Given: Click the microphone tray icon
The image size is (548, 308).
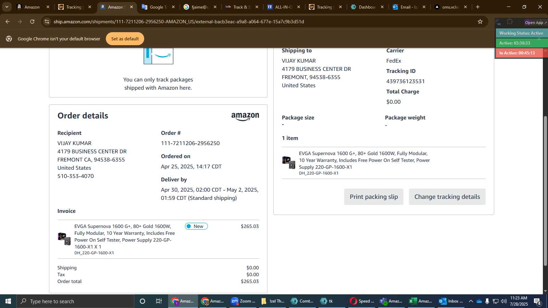Looking at the screenshot, I should pos(487,301).
